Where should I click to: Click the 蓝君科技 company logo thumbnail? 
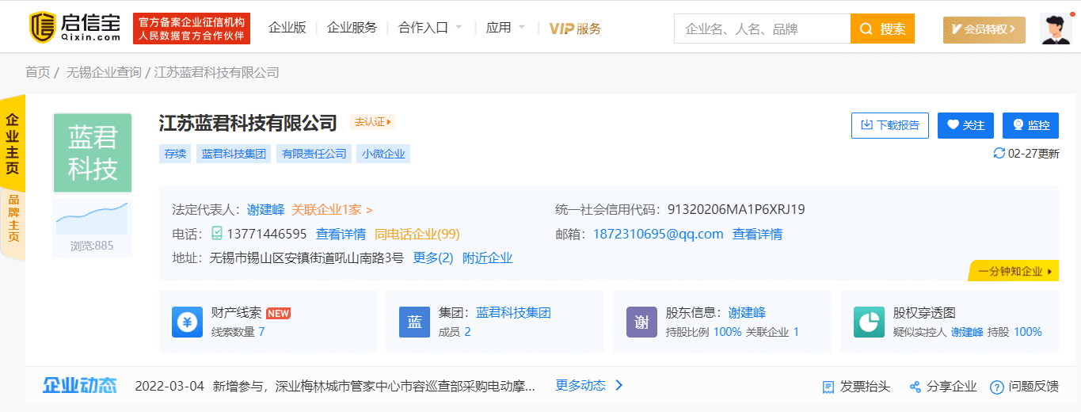click(93, 153)
